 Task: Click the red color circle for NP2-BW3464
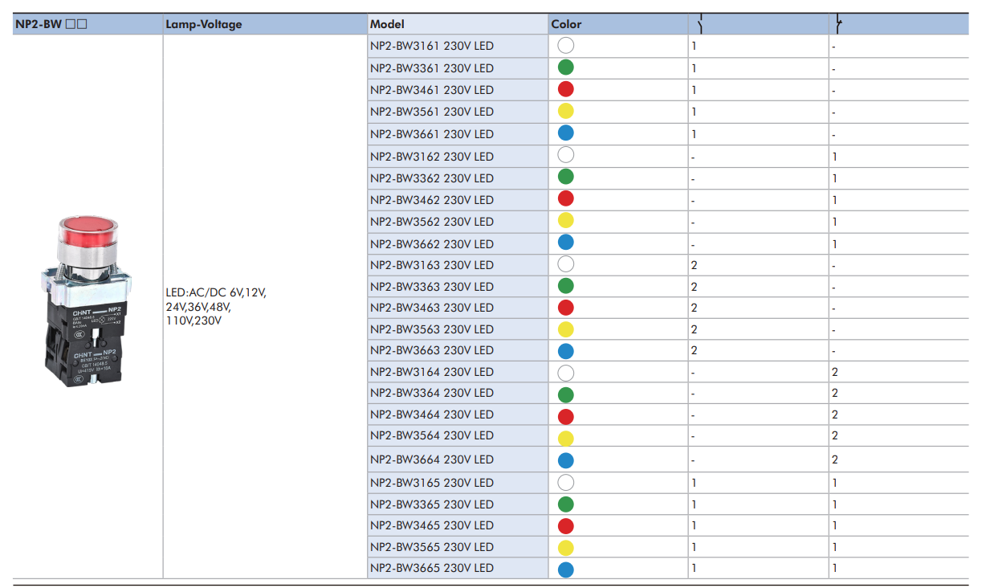pyautogui.click(x=566, y=416)
